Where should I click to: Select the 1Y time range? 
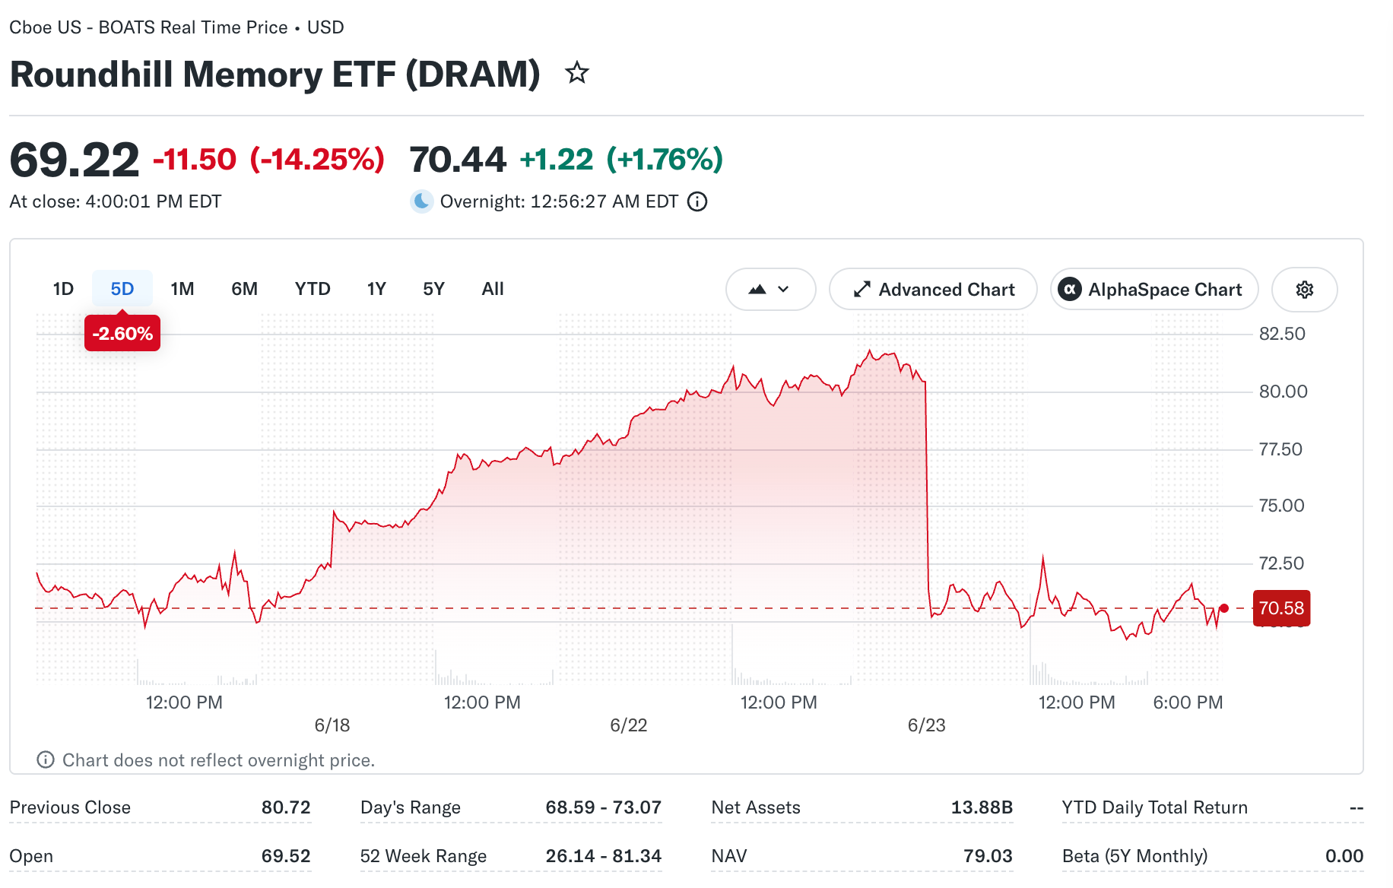376,289
